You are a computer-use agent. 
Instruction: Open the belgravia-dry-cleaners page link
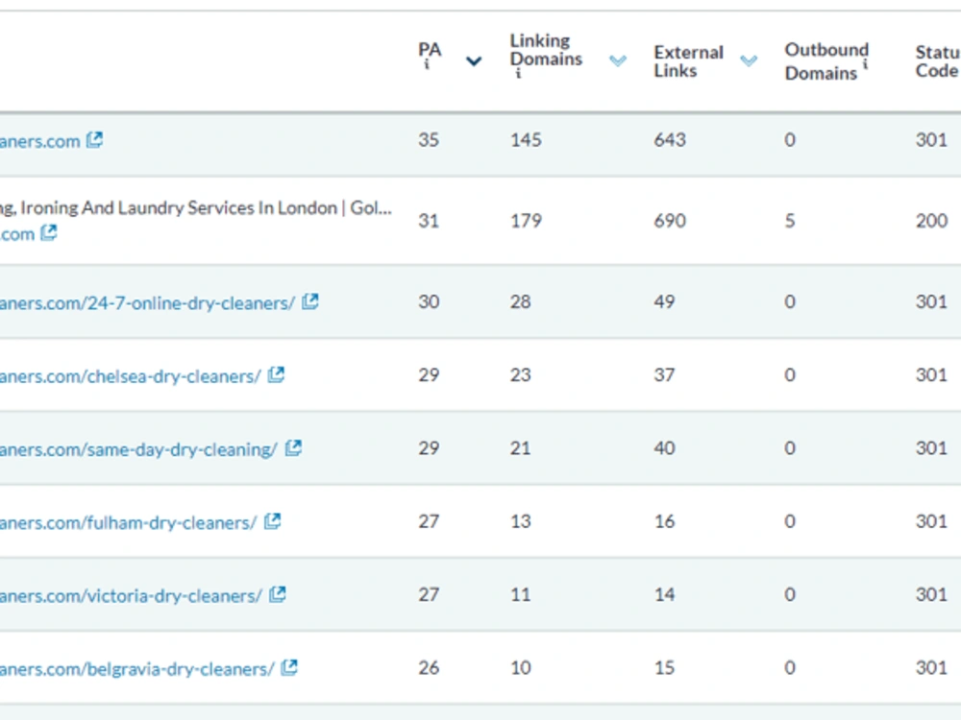[137, 669]
